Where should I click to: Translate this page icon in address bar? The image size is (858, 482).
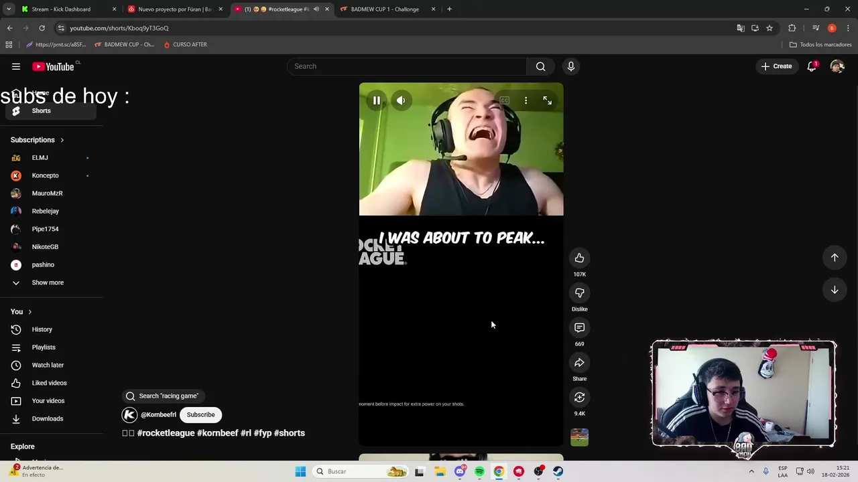tap(741, 28)
